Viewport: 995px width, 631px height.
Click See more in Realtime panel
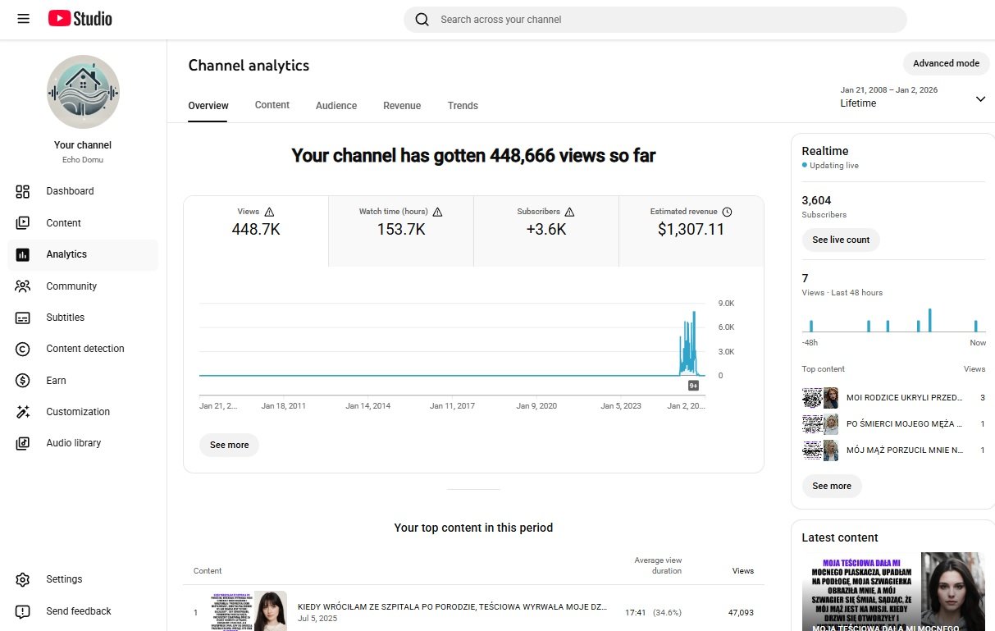pos(832,486)
